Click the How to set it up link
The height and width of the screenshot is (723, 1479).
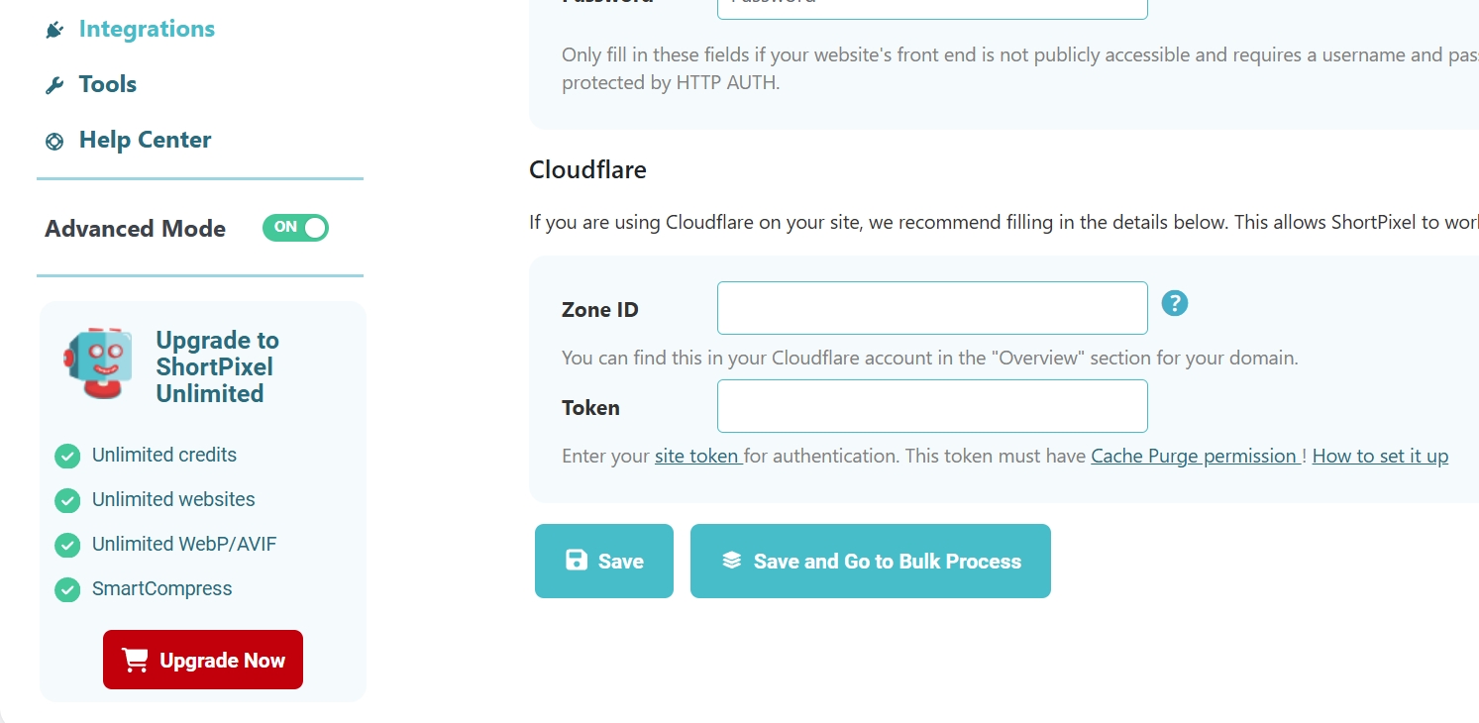tap(1380, 456)
